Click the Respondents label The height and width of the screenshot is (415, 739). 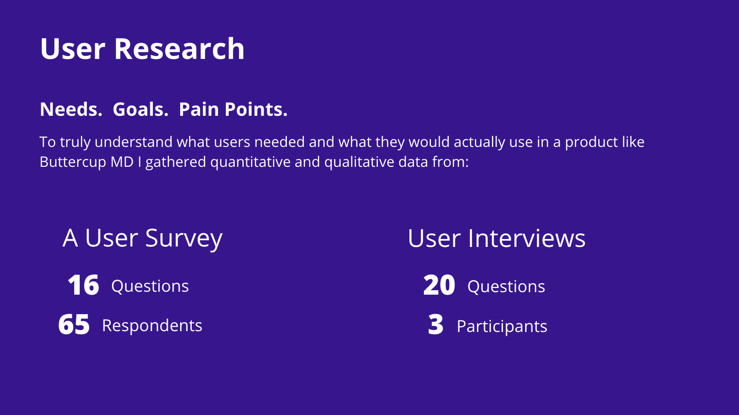tap(152, 326)
